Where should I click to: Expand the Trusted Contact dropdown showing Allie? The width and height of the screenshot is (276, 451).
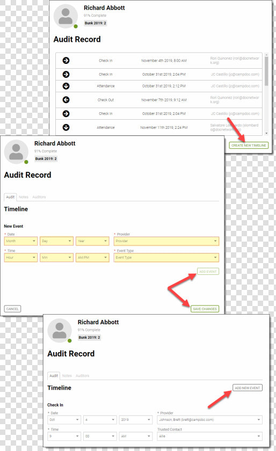210,436
